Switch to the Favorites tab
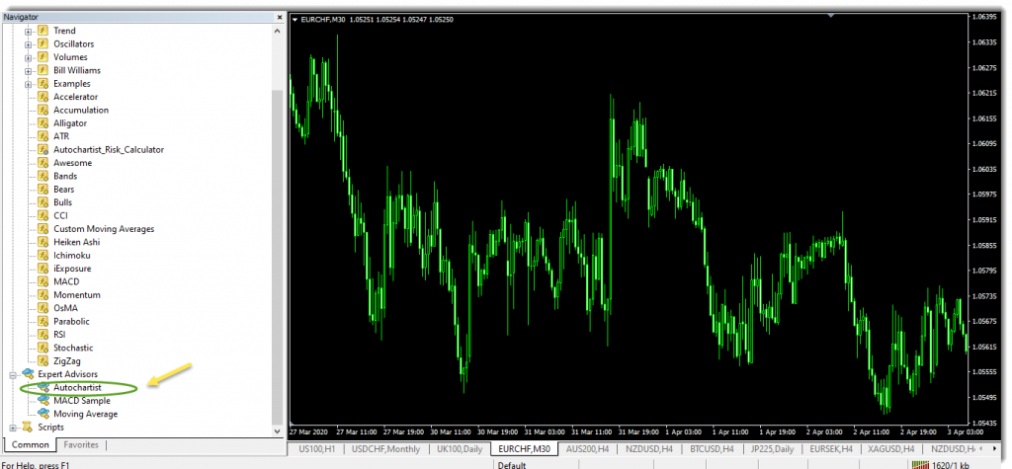This screenshot has width=1012, height=469. click(80, 446)
